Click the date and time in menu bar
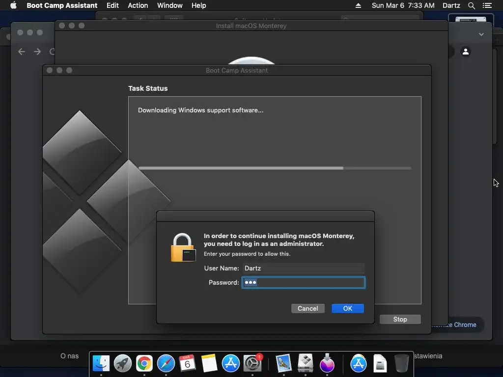503x377 pixels. pos(403,5)
